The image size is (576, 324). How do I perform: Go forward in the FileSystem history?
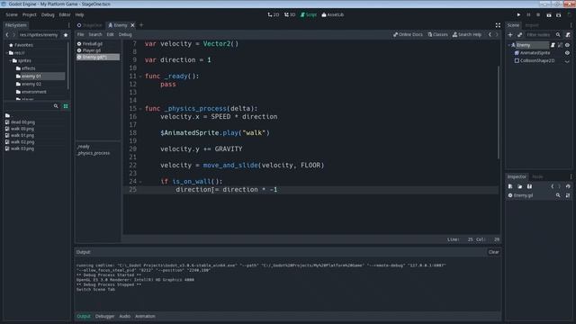click(14, 35)
